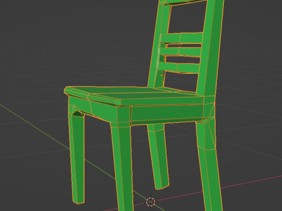Image resolution: width=282 pixels, height=211 pixels.
Task: Click the 3D cursor at the world origin
Action: pos(150,202)
